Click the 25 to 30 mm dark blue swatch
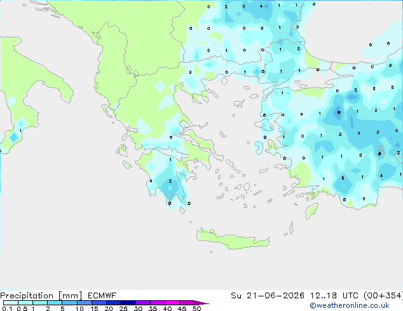Image resolution: width=403 pixels, height=311 pixels. click(128, 303)
